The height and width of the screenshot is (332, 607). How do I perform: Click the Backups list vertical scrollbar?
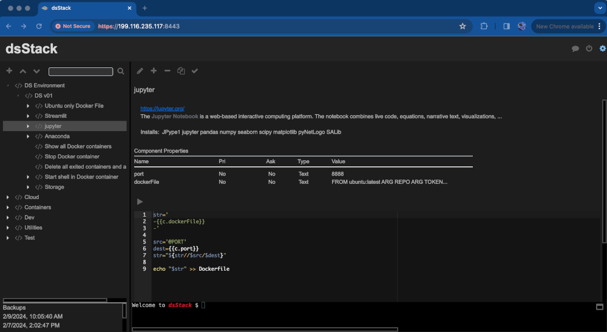[124, 311]
